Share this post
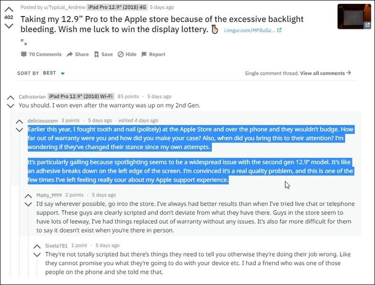The height and width of the screenshot is (285, 375). [x=78, y=54]
